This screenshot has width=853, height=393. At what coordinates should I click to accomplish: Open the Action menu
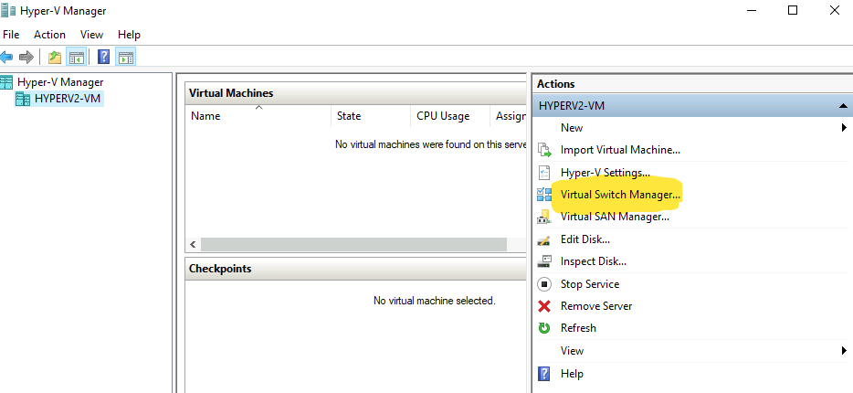coord(49,35)
